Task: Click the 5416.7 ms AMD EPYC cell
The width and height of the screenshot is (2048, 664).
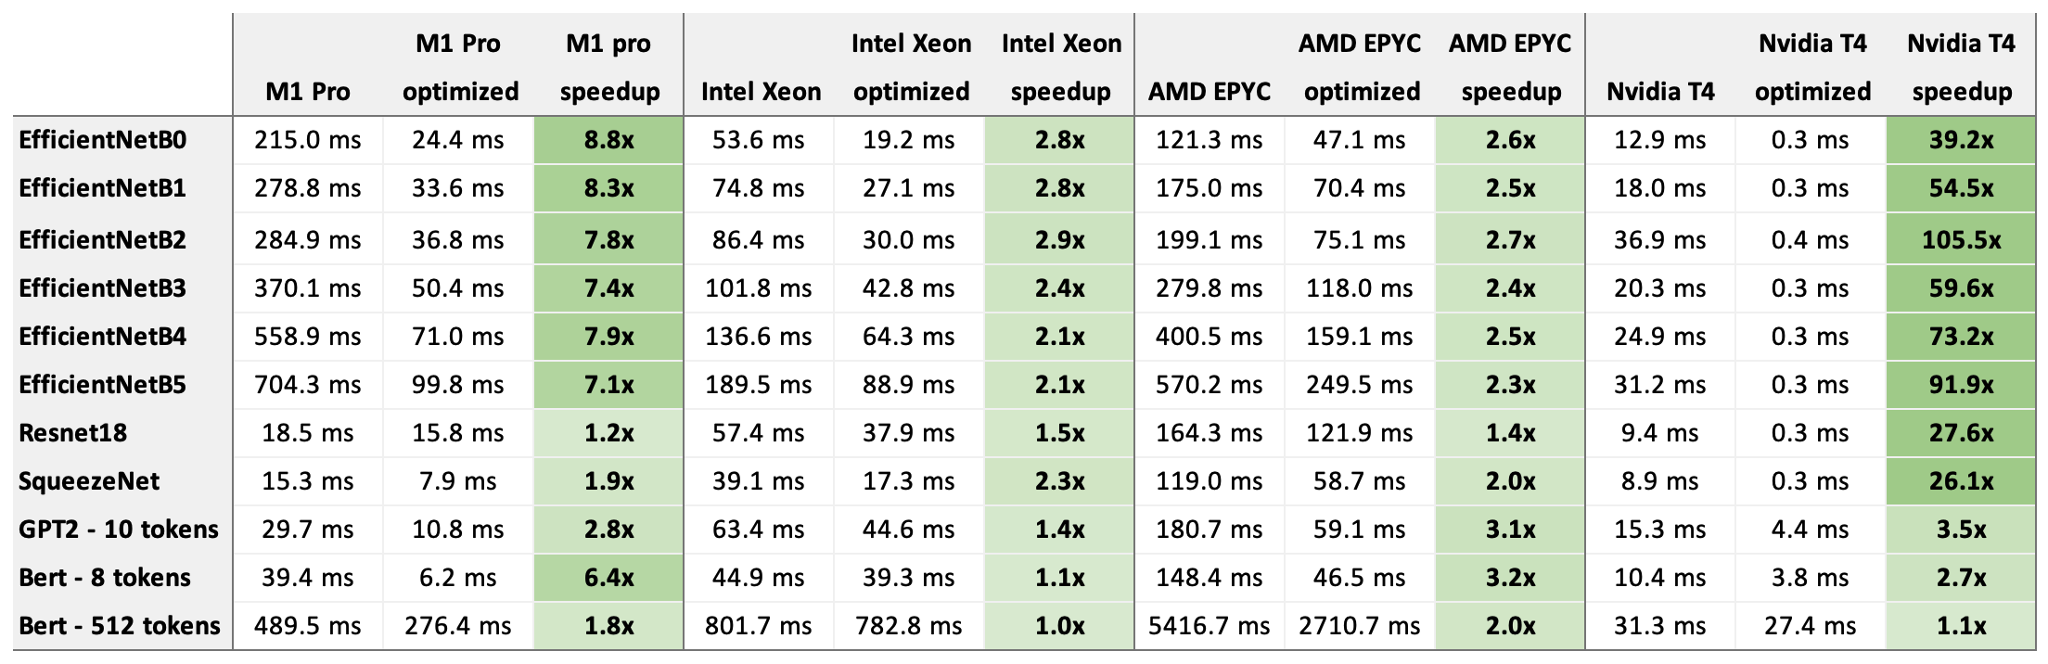Action: [1210, 626]
